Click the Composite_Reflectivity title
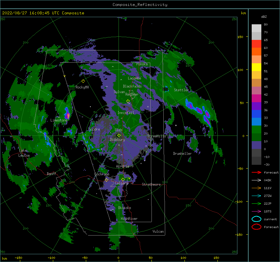280x262 pixels. (x=140, y=5)
